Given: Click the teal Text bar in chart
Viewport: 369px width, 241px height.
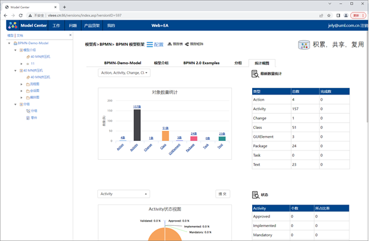Looking at the screenshot, I should [x=222, y=138].
